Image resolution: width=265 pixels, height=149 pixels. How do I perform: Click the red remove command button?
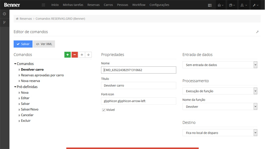(75, 55)
